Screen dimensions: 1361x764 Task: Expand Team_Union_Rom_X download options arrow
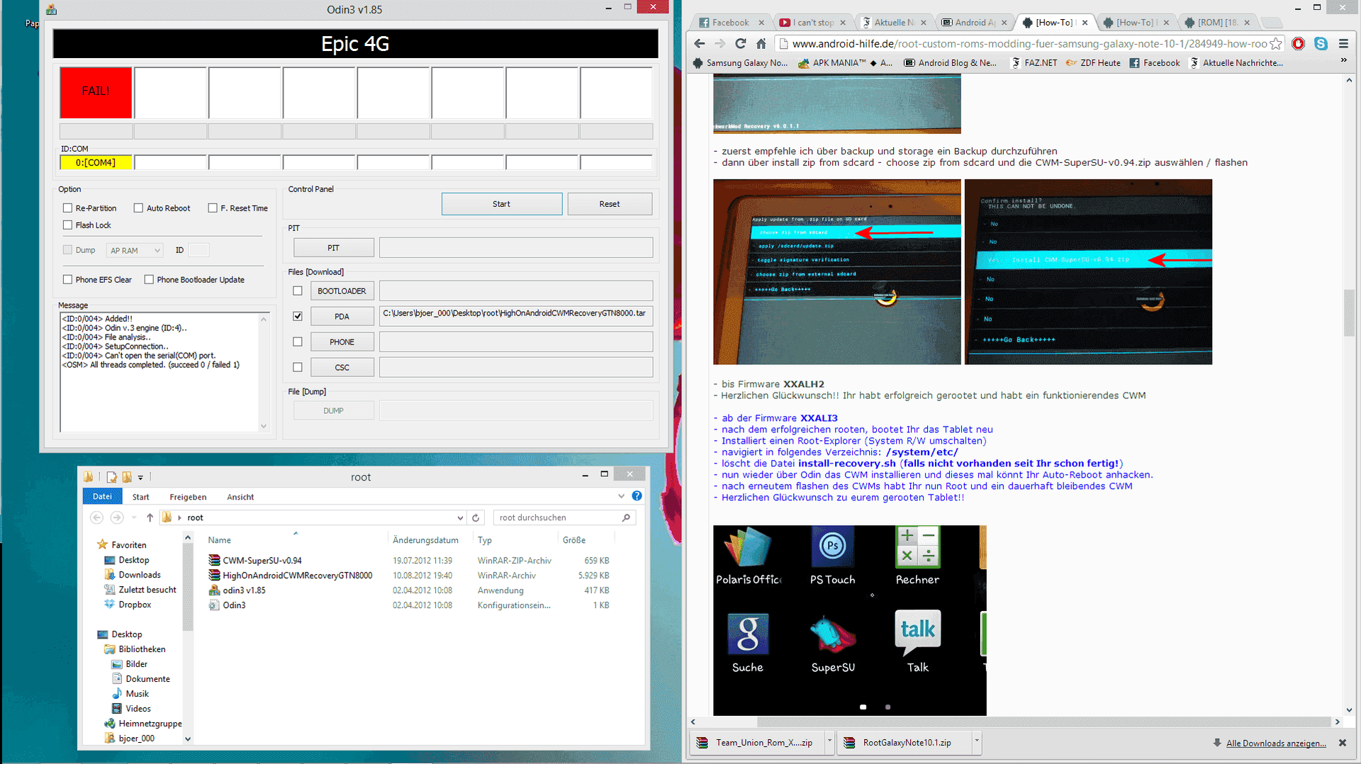(x=829, y=741)
